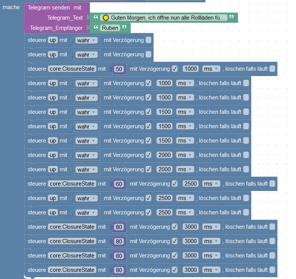Uncheck 'mit Verzögerung' in the middle 1500 ms block
The height and width of the screenshot is (279, 296).
[149, 126]
